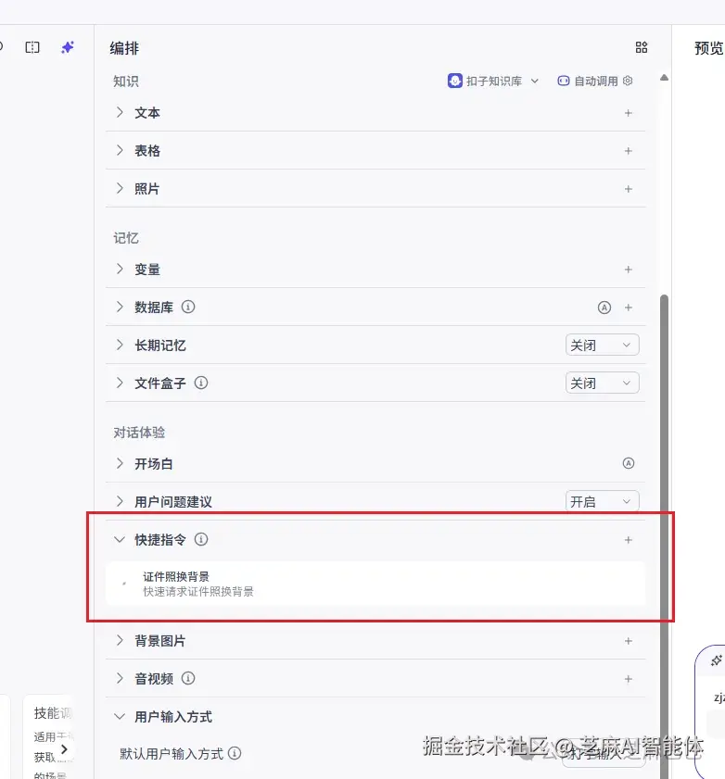Expand the 表格 section
This screenshot has height=779, width=725.
pyautogui.click(x=120, y=150)
